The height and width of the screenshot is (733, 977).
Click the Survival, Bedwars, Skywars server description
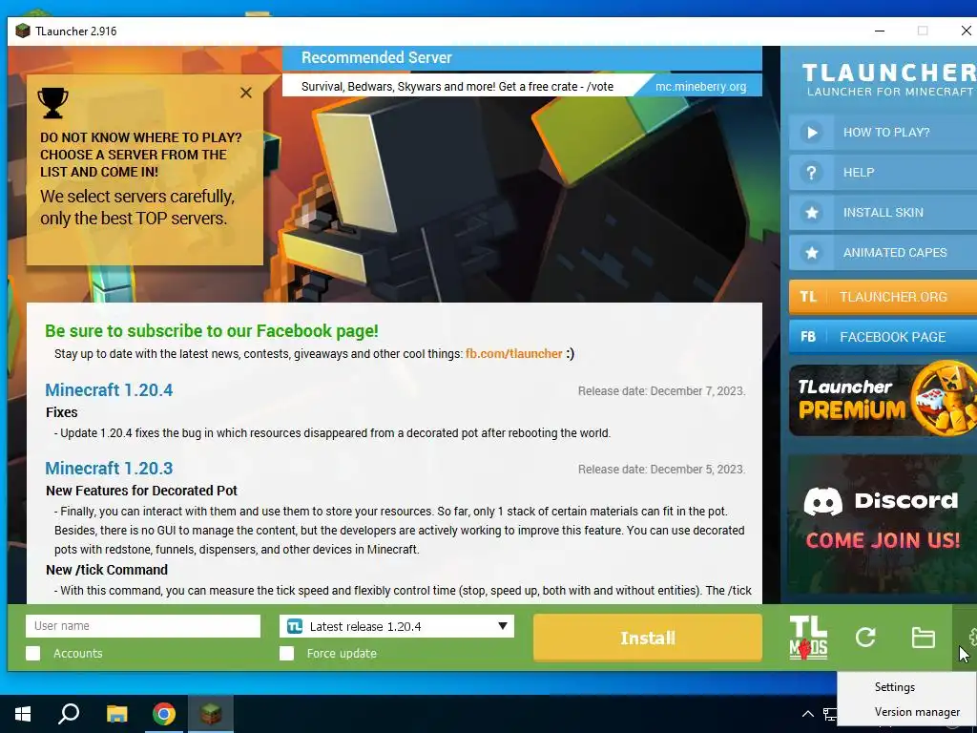click(x=457, y=87)
